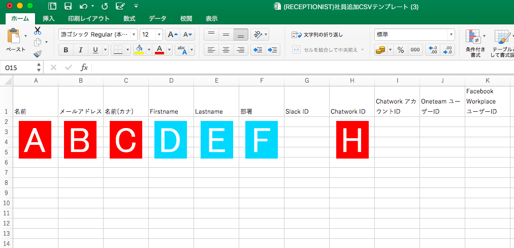Click the Cut scissors icon
Image resolution: width=514 pixels, height=248 pixels.
click(38, 30)
